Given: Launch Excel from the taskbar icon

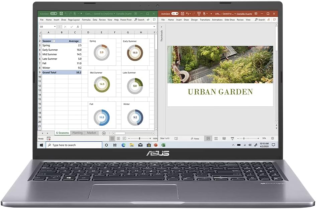Looking at the screenshot, I should tap(163, 145).
